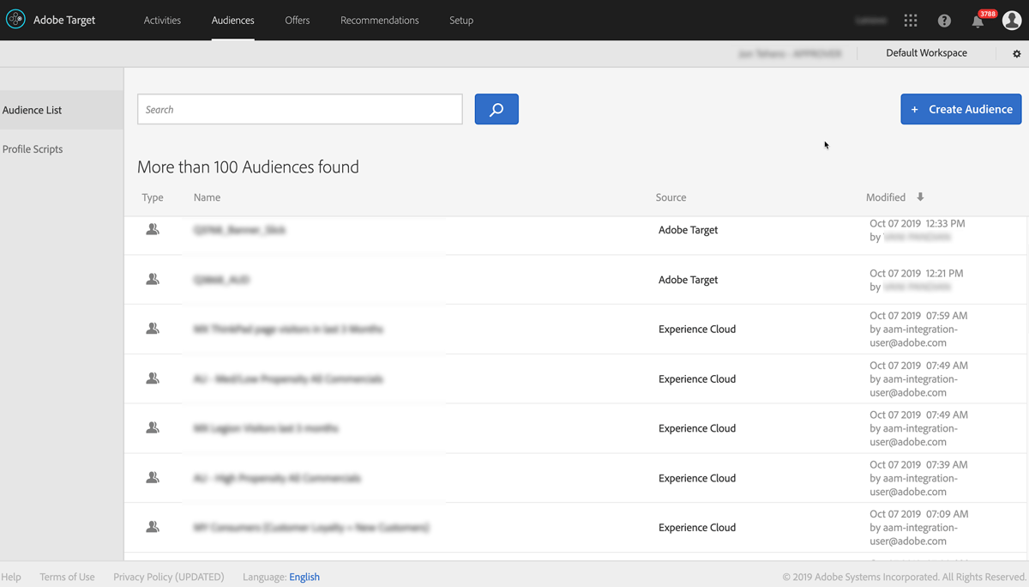Click the blue search magnifier button
The height and width of the screenshot is (587, 1029).
tap(496, 109)
